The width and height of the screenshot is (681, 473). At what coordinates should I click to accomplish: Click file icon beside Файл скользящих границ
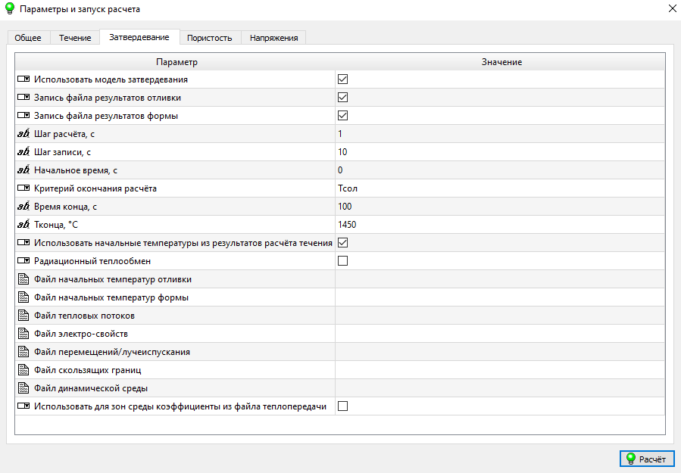pyautogui.click(x=23, y=370)
